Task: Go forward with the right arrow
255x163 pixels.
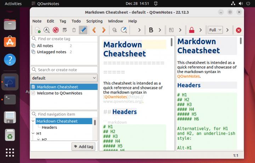Action: (103, 30)
